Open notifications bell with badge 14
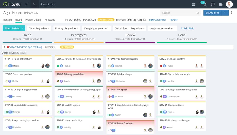 tap(205, 4)
